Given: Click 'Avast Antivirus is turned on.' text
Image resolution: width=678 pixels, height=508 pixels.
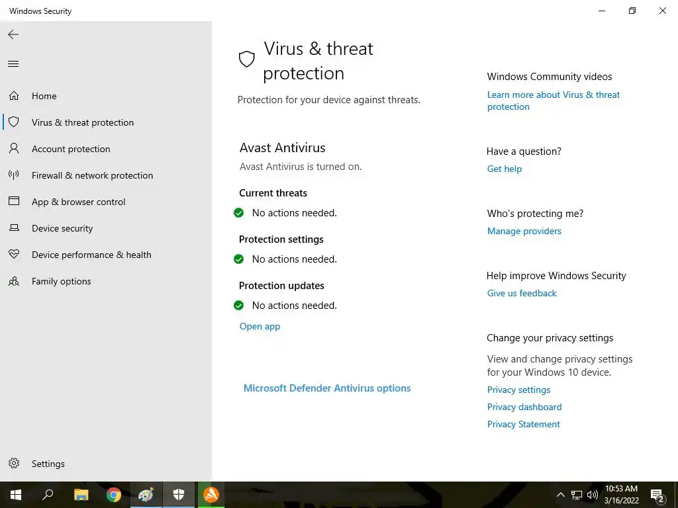Looking at the screenshot, I should click(301, 167).
